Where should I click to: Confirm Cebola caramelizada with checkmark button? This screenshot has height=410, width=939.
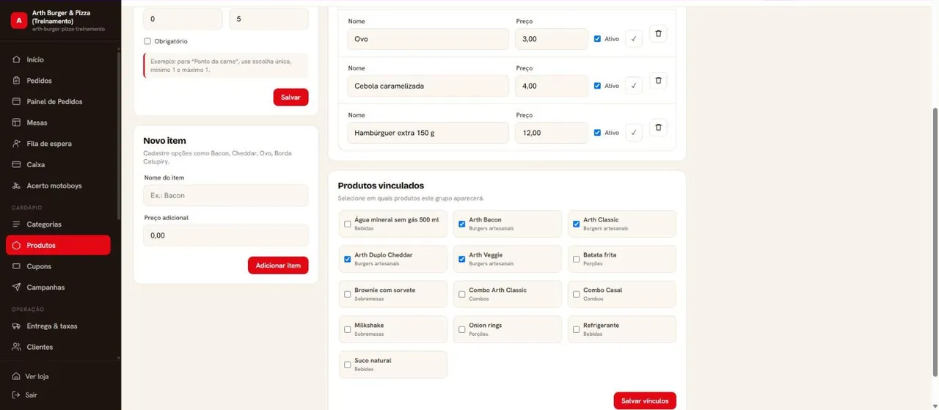pyautogui.click(x=634, y=86)
